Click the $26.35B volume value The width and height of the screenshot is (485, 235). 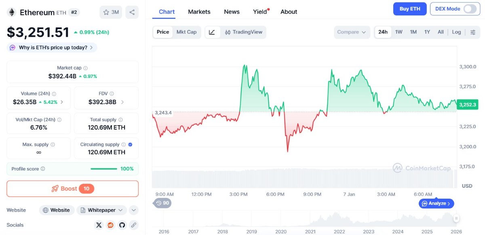[25, 102]
